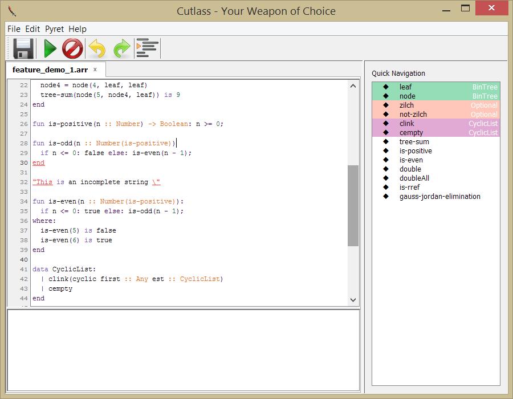
Task: Place cursor on the underlined red 'end' on line 30
Action: tap(39, 162)
